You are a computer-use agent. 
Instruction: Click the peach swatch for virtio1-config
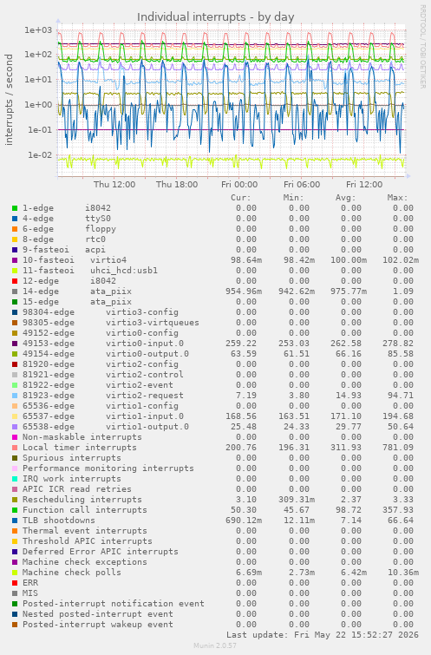tap(15, 406)
